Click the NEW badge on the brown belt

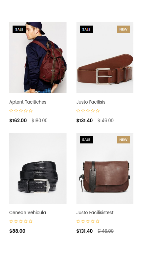pyautogui.click(x=123, y=29)
